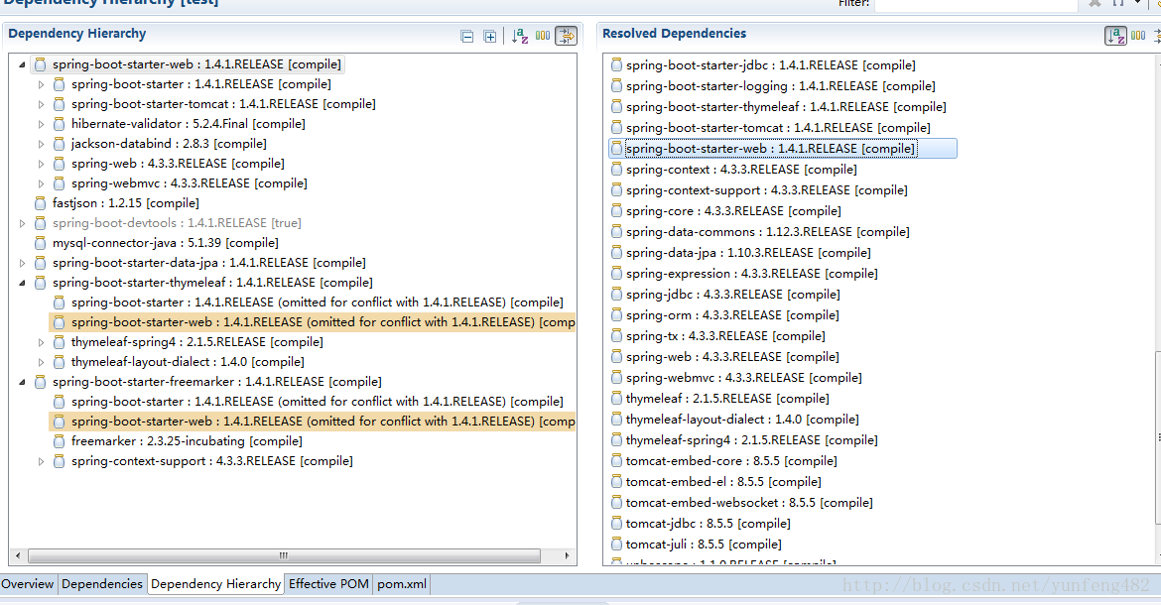Image resolution: width=1161 pixels, height=605 pixels.
Task: Click the hierarchy scrollbar right arrow
Action: pyautogui.click(x=568, y=555)
